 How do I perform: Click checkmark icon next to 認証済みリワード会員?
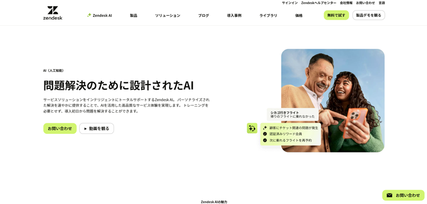265,134
